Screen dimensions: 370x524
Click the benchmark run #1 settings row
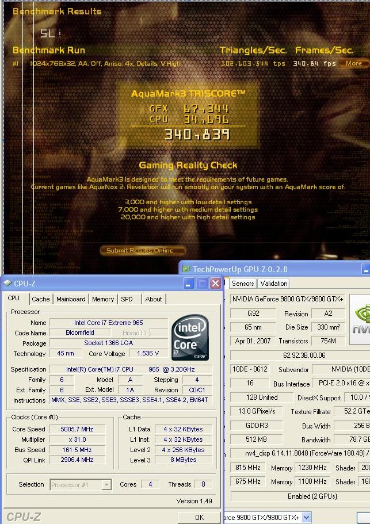point(105,63)
